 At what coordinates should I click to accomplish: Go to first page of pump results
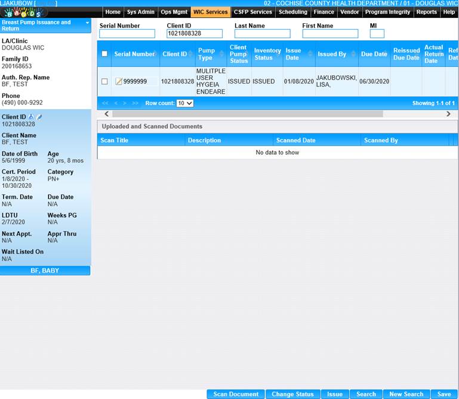pyautogui.click(x=105, y=103)
